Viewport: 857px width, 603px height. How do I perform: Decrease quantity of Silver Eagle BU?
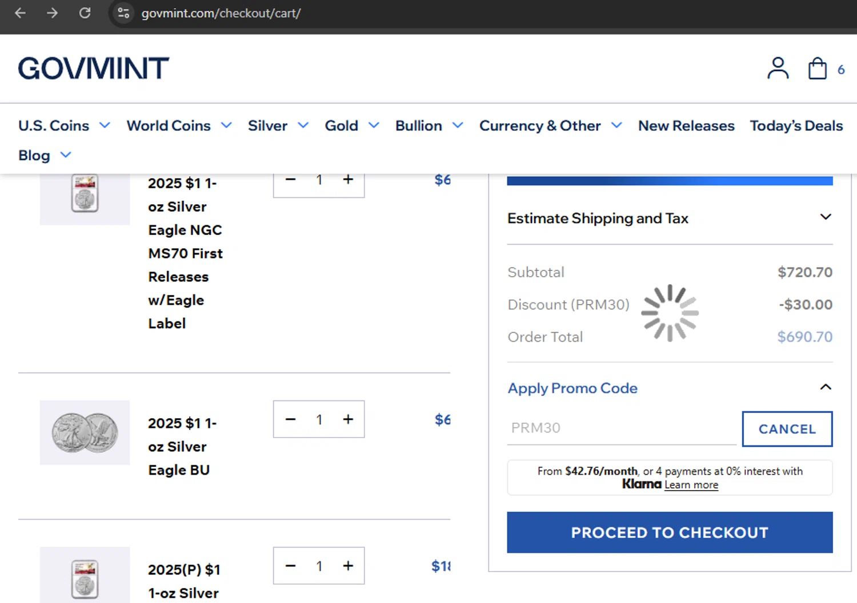coord(290,419)
